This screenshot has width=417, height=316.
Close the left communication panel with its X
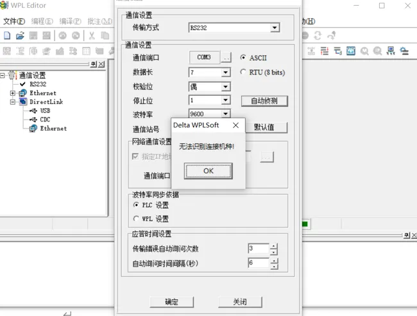click(101, 64)
